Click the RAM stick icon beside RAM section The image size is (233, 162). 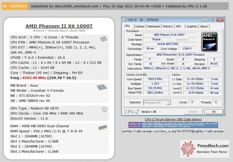[103, 128]
